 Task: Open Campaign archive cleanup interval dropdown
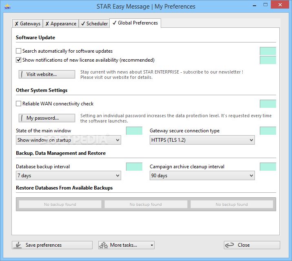[x=202, y=176]
